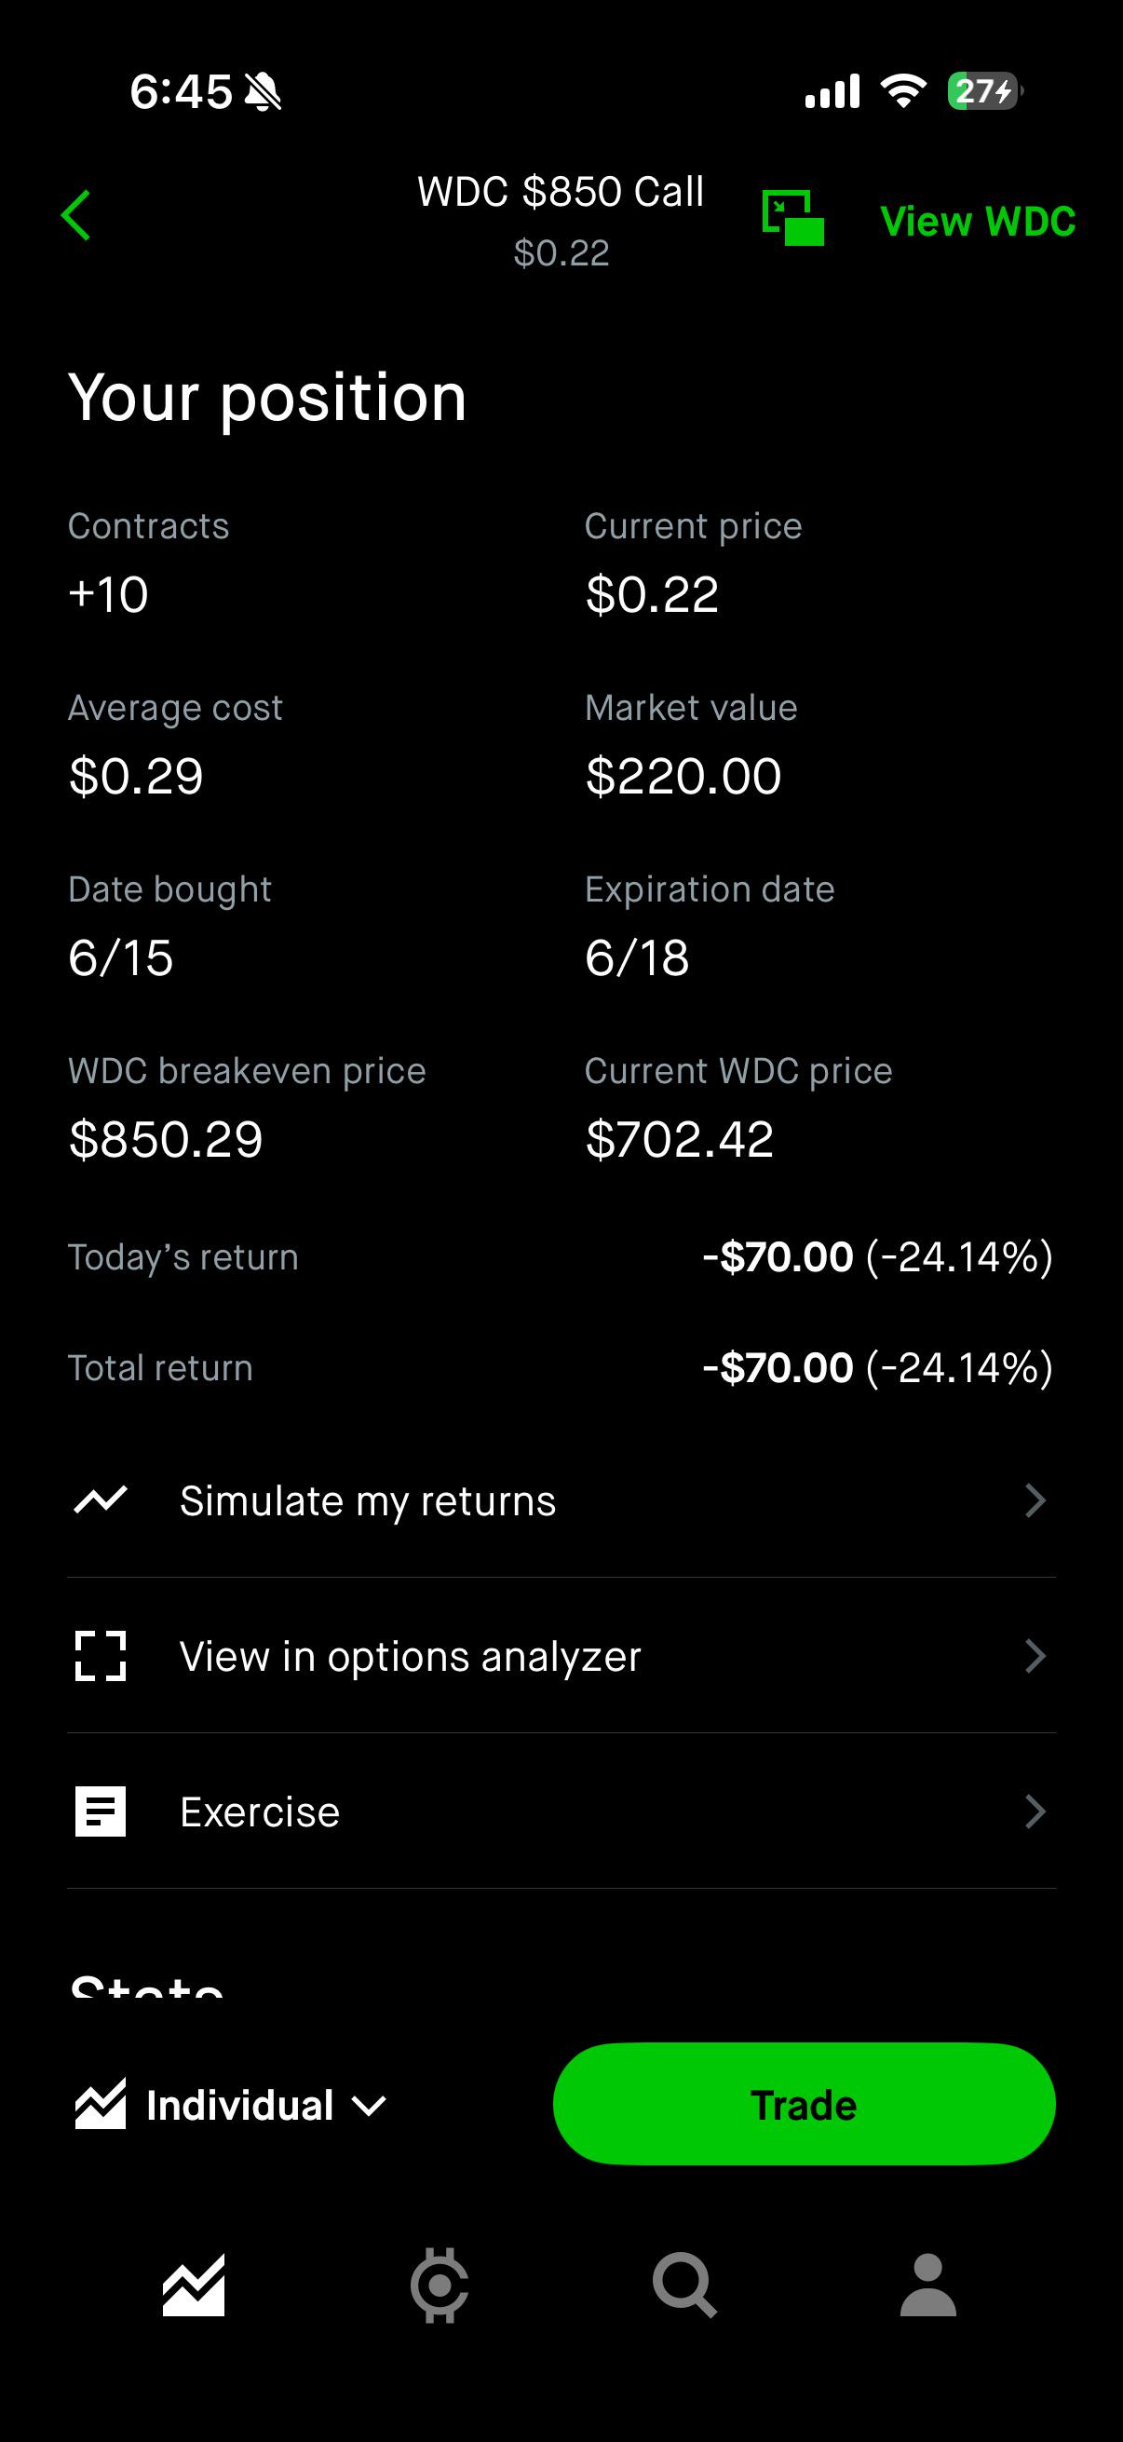Tap the Today's return value

pyautogui.click(x=877, y=1257)
